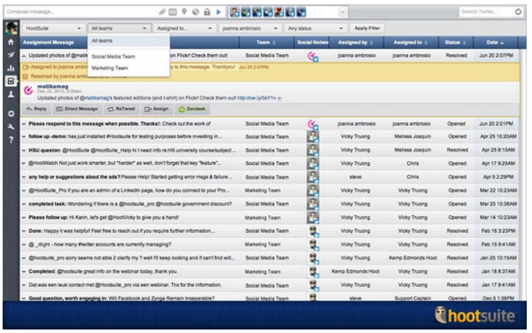Expand the 'HSU queston' assignment row
This screenshot has height=333, width=532.
(x=24, y=151)
